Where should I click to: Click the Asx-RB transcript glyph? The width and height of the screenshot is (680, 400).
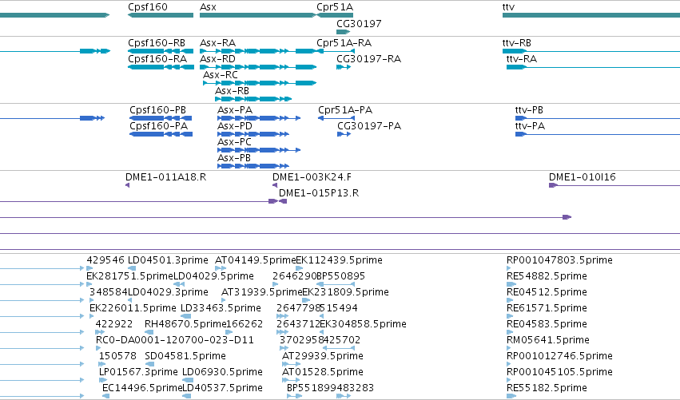point(253,99)
